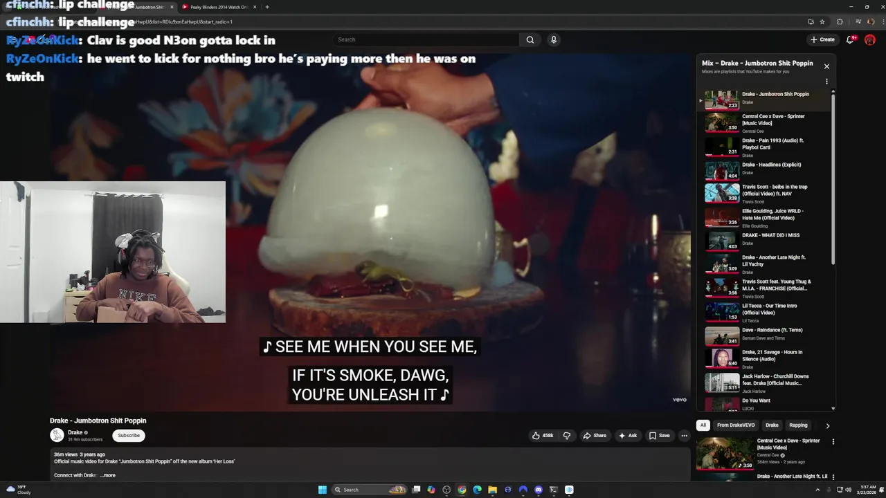Viewport: 886px width, 498px height.
Task: Show more filter chips with right arrow
Action: pos(827,426)
